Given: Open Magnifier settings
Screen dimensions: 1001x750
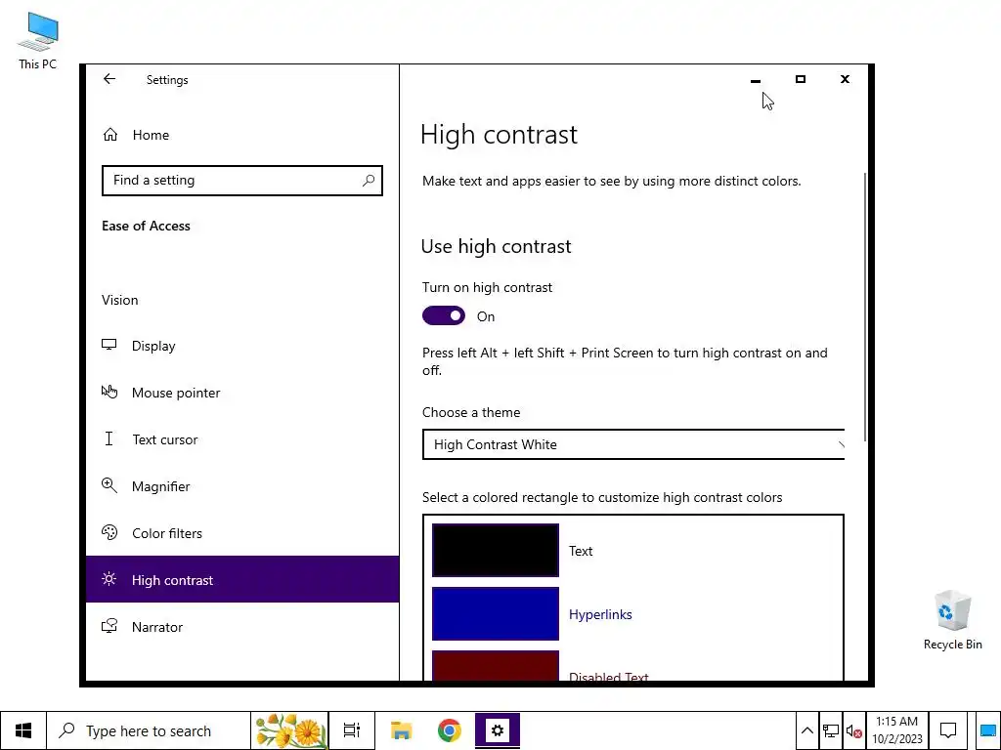Looking at the screenshot, I should pos(242,486).
